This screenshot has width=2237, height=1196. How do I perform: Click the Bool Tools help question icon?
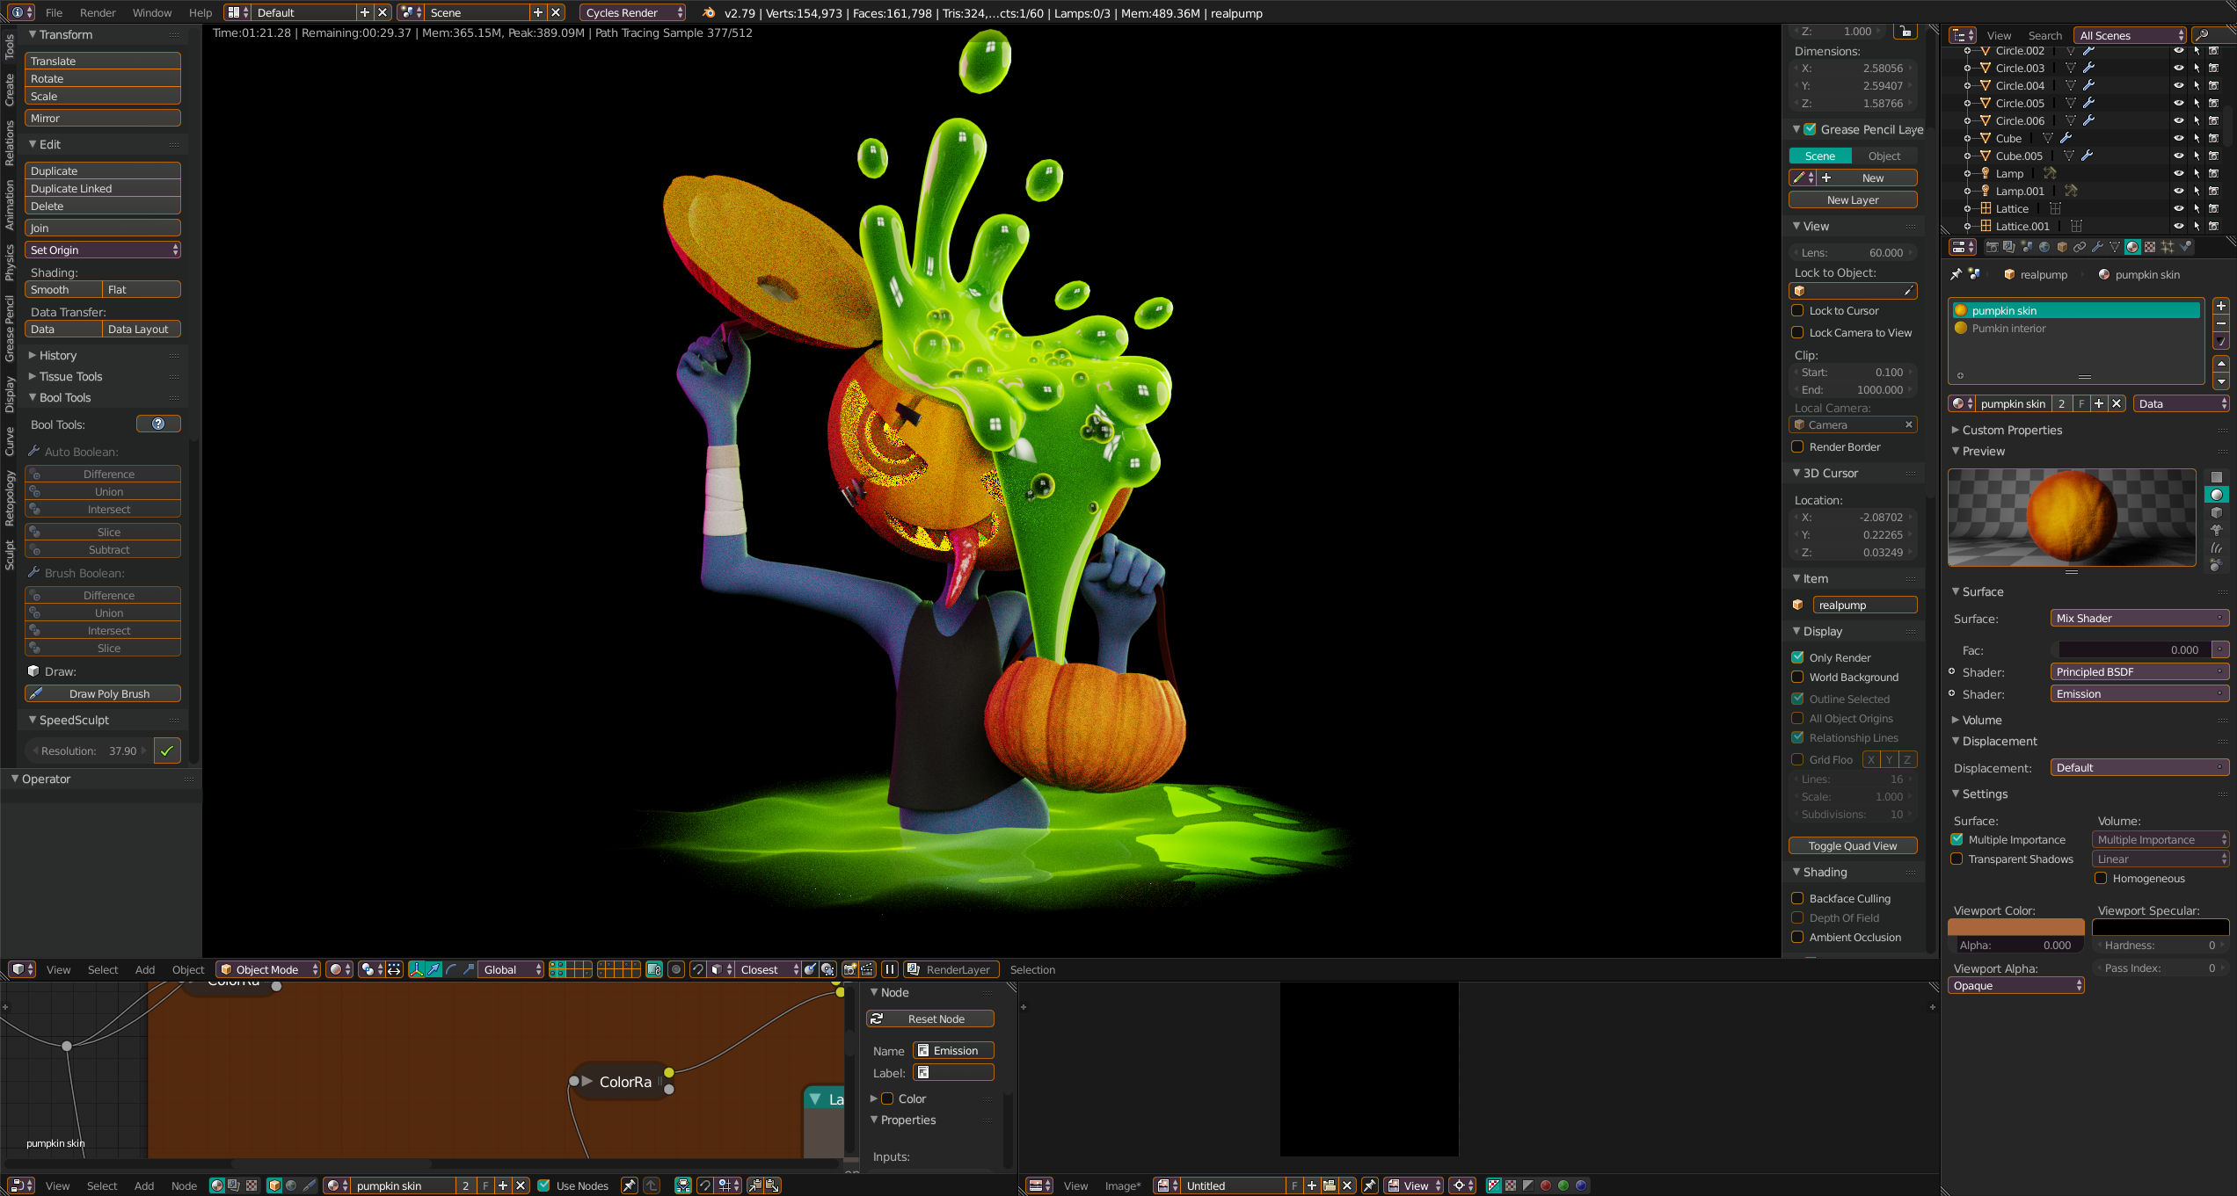(x=158, y=424)
